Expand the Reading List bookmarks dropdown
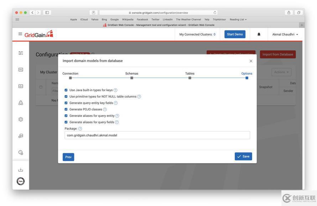This screenshot has width=317, height=206. (x=238, y=20)
